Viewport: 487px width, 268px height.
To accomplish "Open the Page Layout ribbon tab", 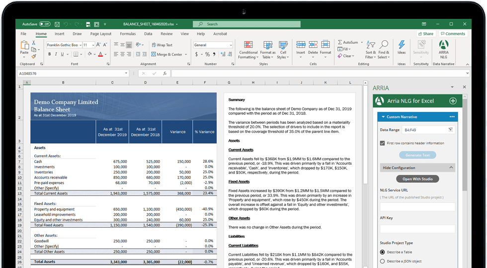I will coord(101,34).
